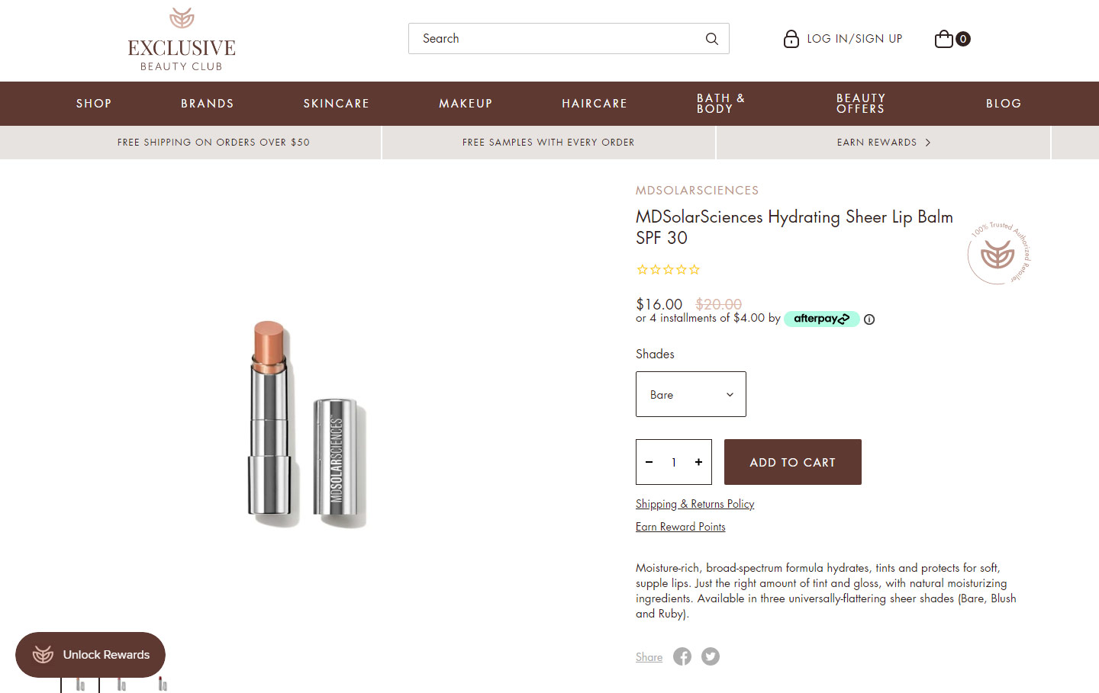Open the Shipping & Returns Policy link
1099x693 pixels.
coord(695,504)
